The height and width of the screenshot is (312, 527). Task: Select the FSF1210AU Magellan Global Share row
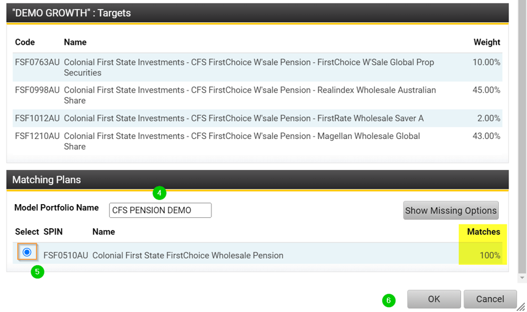(249, 141)
